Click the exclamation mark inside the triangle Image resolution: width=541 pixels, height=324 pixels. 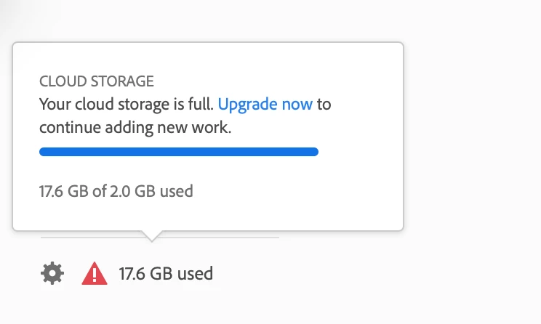coord(95,275)
